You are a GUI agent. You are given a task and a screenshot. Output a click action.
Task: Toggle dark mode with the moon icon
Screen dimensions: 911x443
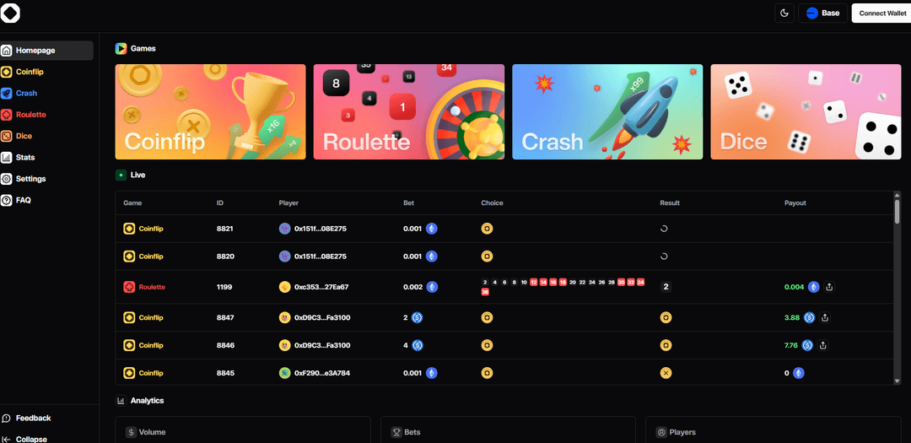pos(784,13)
